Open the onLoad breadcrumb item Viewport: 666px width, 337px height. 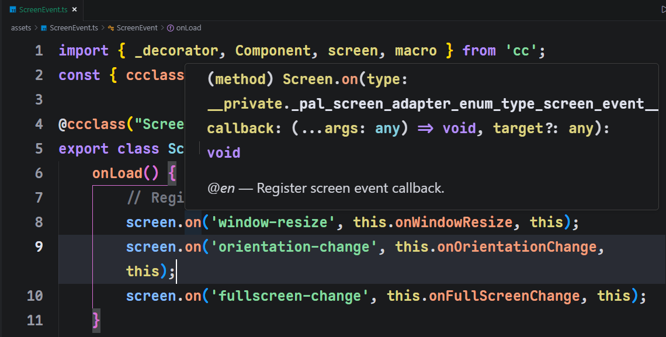[188, 27]
